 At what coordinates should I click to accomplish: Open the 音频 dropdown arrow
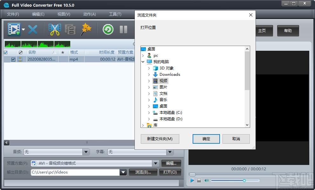tap(86, 152)
